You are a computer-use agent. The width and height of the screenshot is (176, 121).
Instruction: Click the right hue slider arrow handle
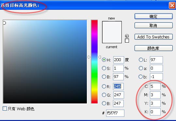100,57
